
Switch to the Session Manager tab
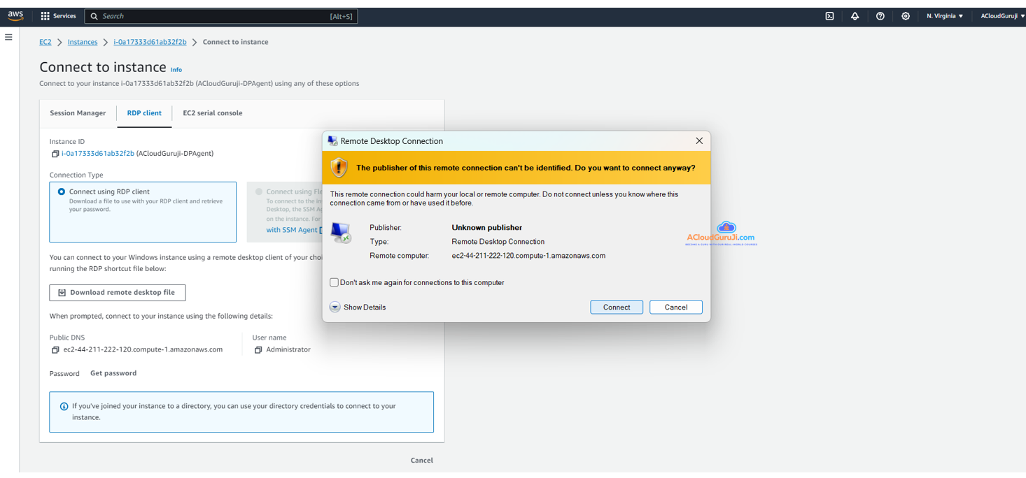(x=78, y=113)
